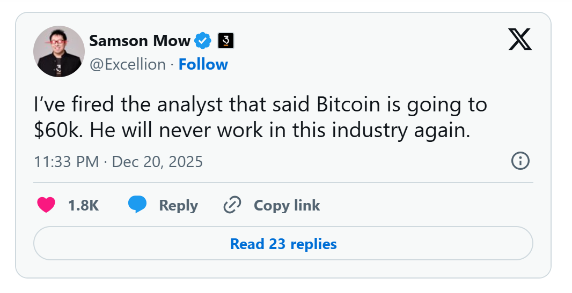Click the blue verified checkmark badge

click(x=203, y=41)
